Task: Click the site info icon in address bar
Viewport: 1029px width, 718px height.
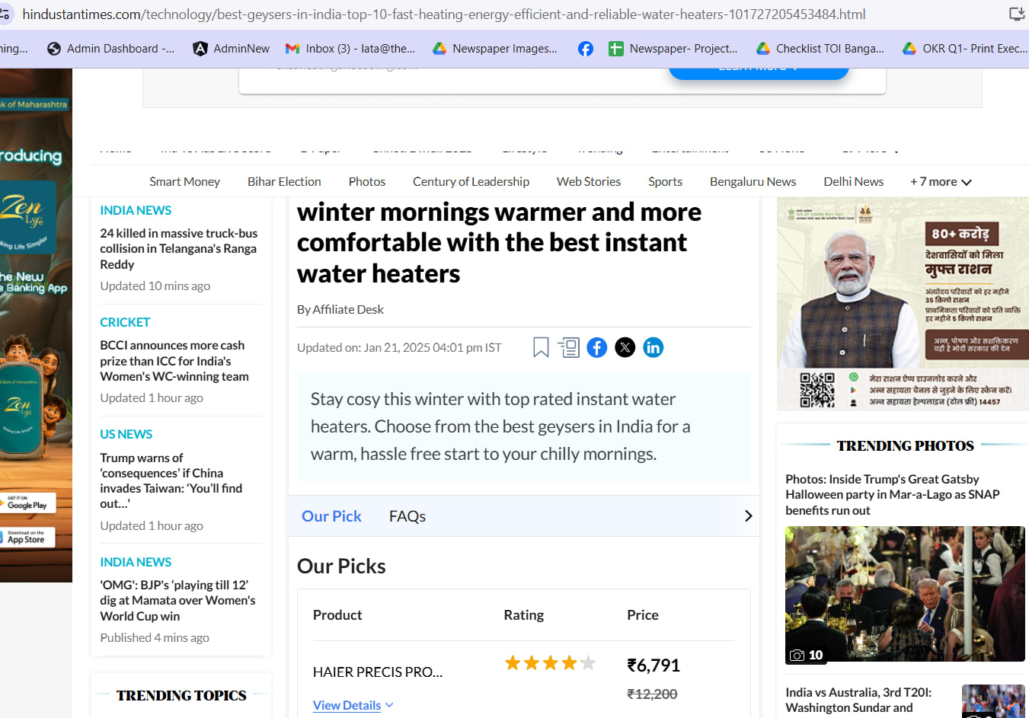Action: (x=6, y=14)
